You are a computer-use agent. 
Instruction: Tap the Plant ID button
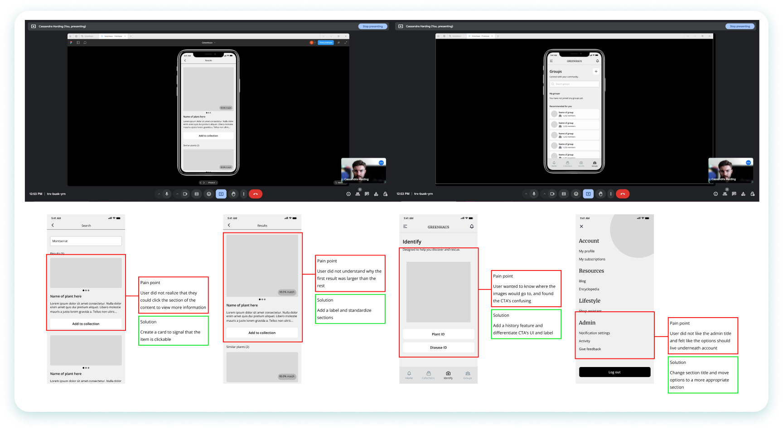(x=439, y=334)
